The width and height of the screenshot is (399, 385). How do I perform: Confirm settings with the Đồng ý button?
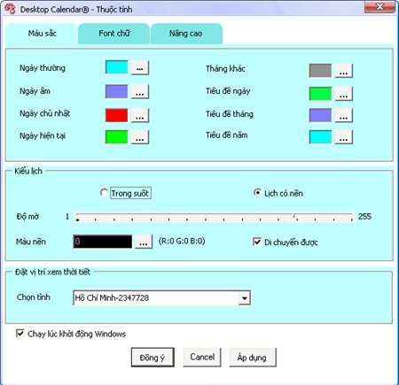pyautogui.click(x=153, y=358)
